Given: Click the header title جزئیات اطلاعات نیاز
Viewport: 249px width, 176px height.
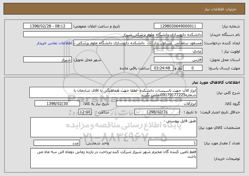Looking at the screenshot, I should click(x=220, y=9).
